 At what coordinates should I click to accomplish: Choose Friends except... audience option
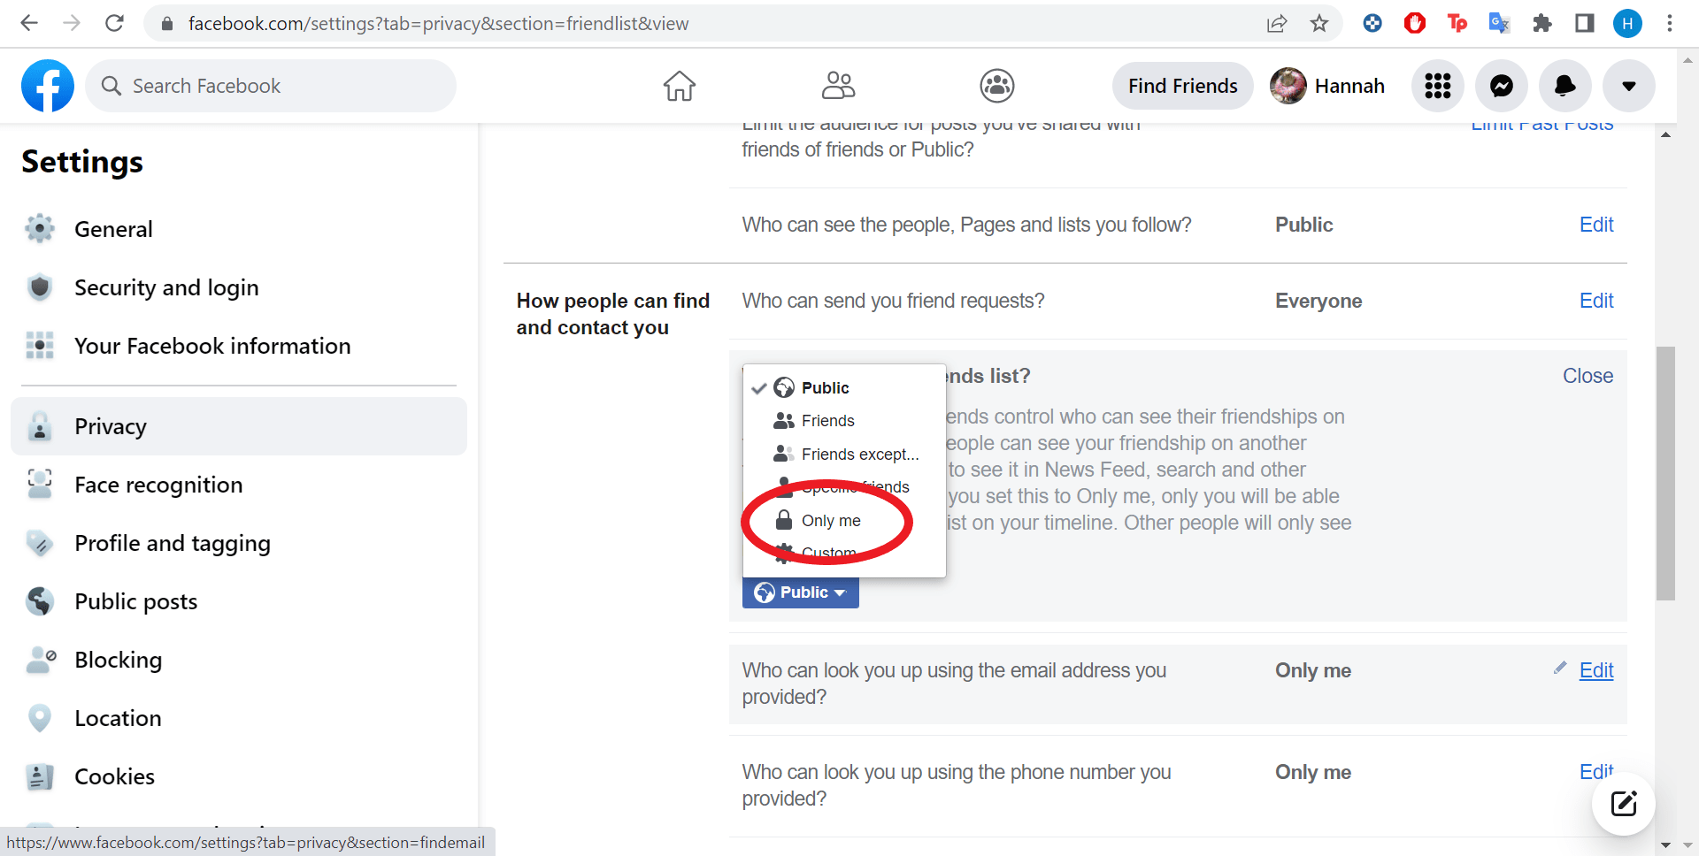coord(844,454)
